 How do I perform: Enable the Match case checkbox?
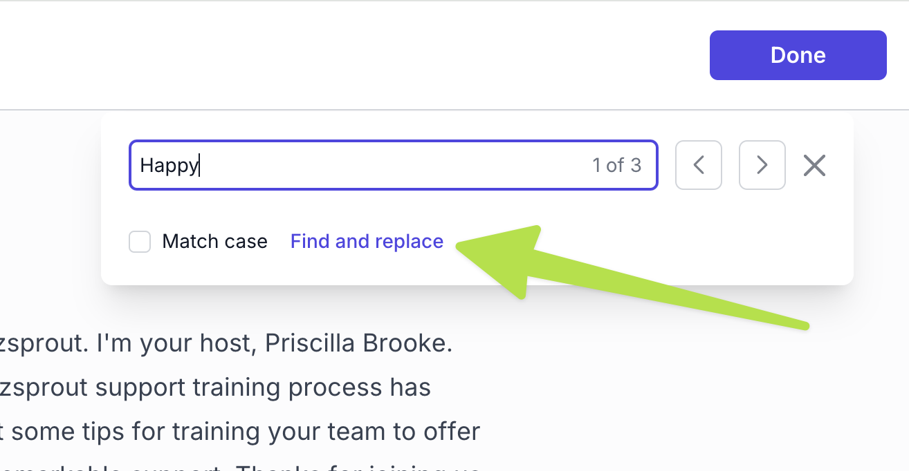(x=140, y=242)
